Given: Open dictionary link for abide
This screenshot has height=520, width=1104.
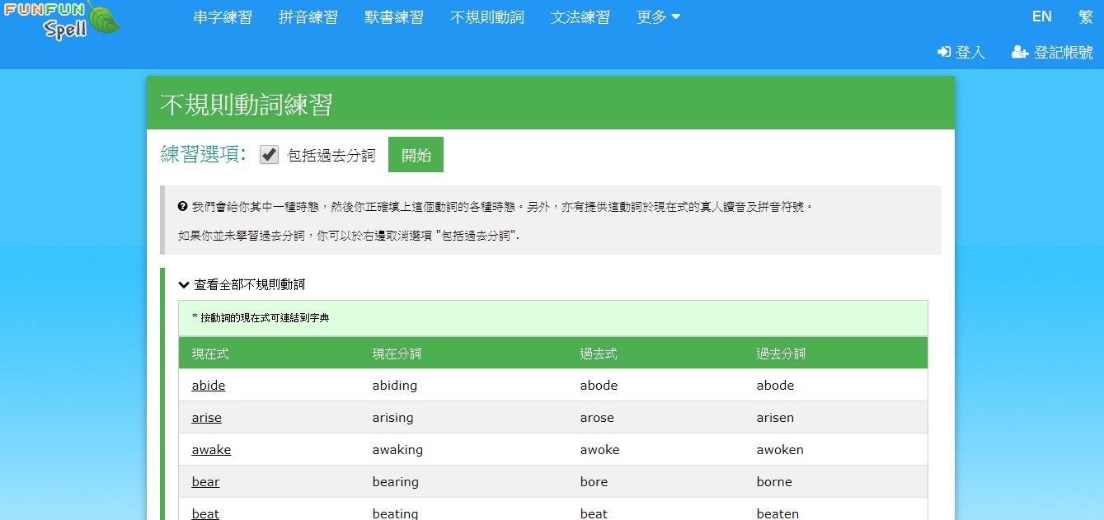Looking at the screenshot, I should pyautogui.click(x=209, y=386).
